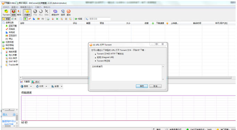Switch to the statistics (统计) tab
The image size is (237, 130).
(35, 82)
